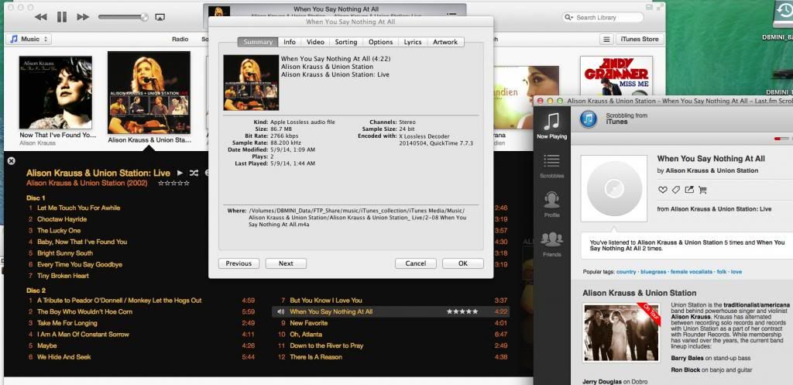
Task: Switch to the Info tab
Action: tap(290, 42)
